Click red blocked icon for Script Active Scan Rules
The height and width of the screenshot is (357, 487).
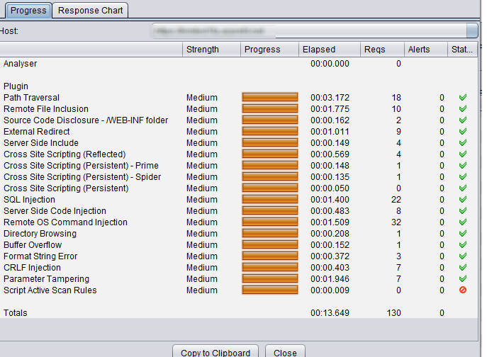[x=463, y=290]
